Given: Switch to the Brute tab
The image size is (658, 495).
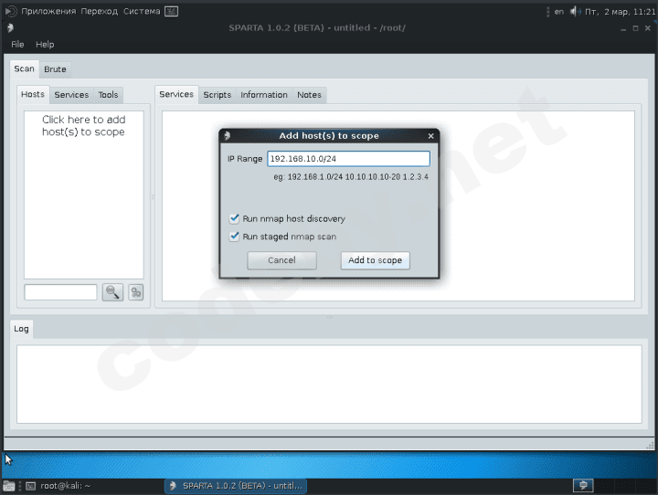Looking at the screenshot, I should [55, 69].
